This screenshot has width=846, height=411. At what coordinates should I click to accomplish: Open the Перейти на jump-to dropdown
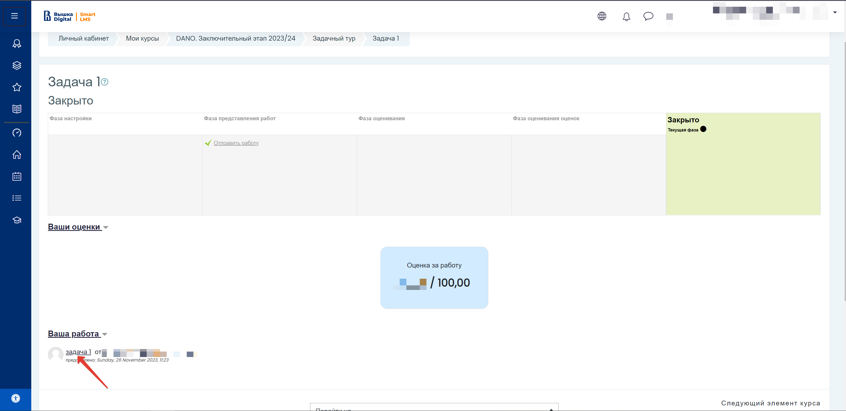tap(434, 407)
